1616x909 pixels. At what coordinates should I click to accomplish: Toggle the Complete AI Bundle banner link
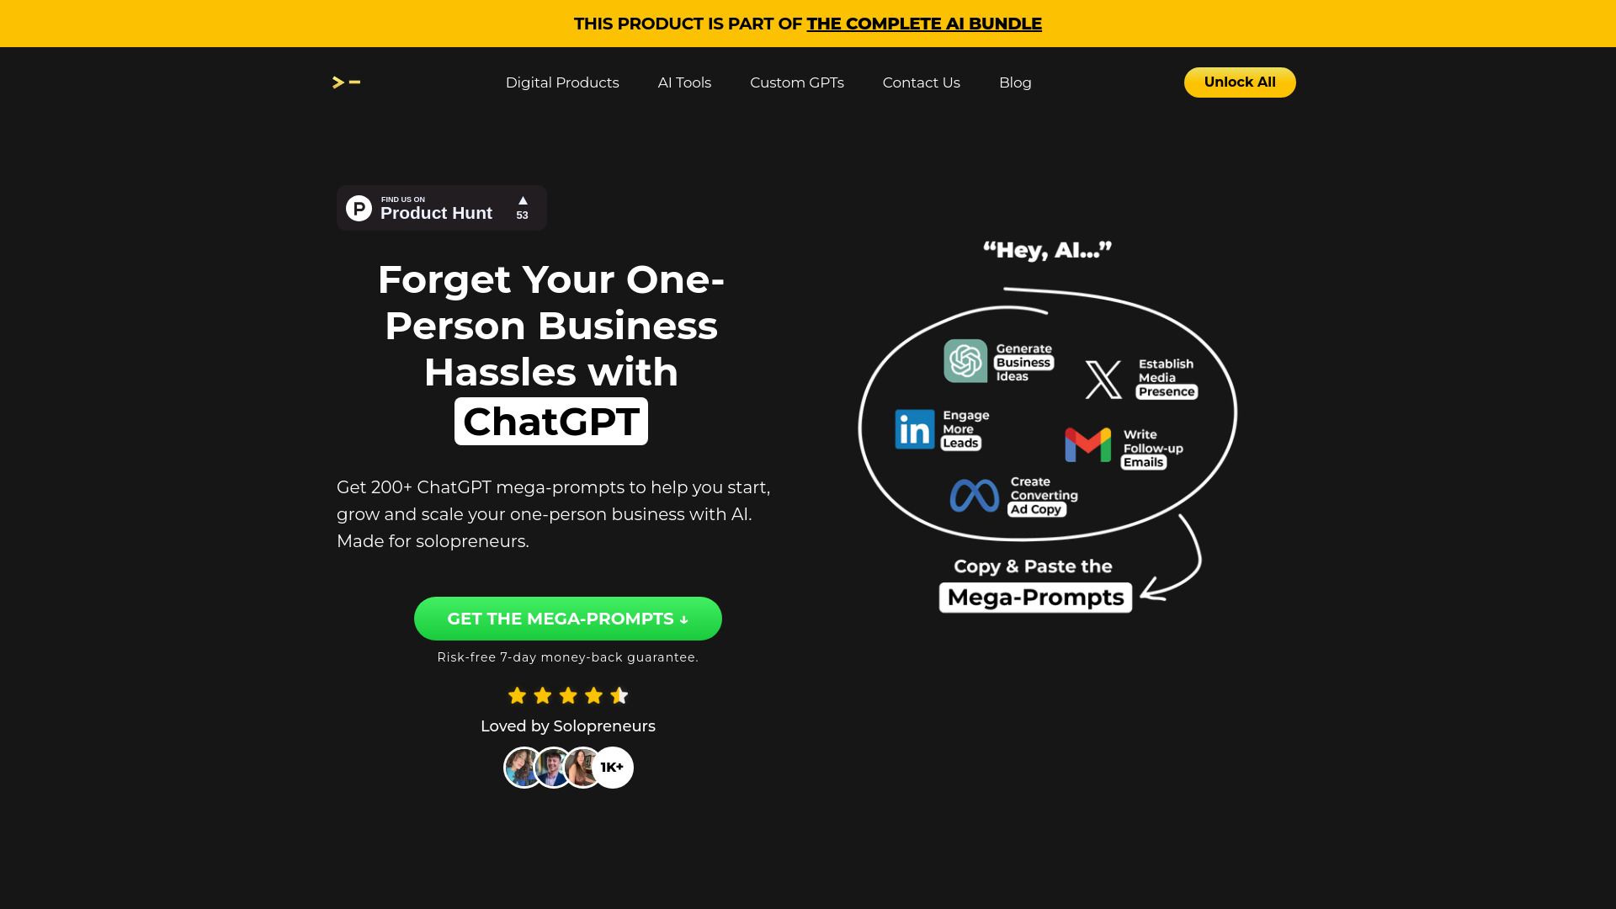[923, 24]
